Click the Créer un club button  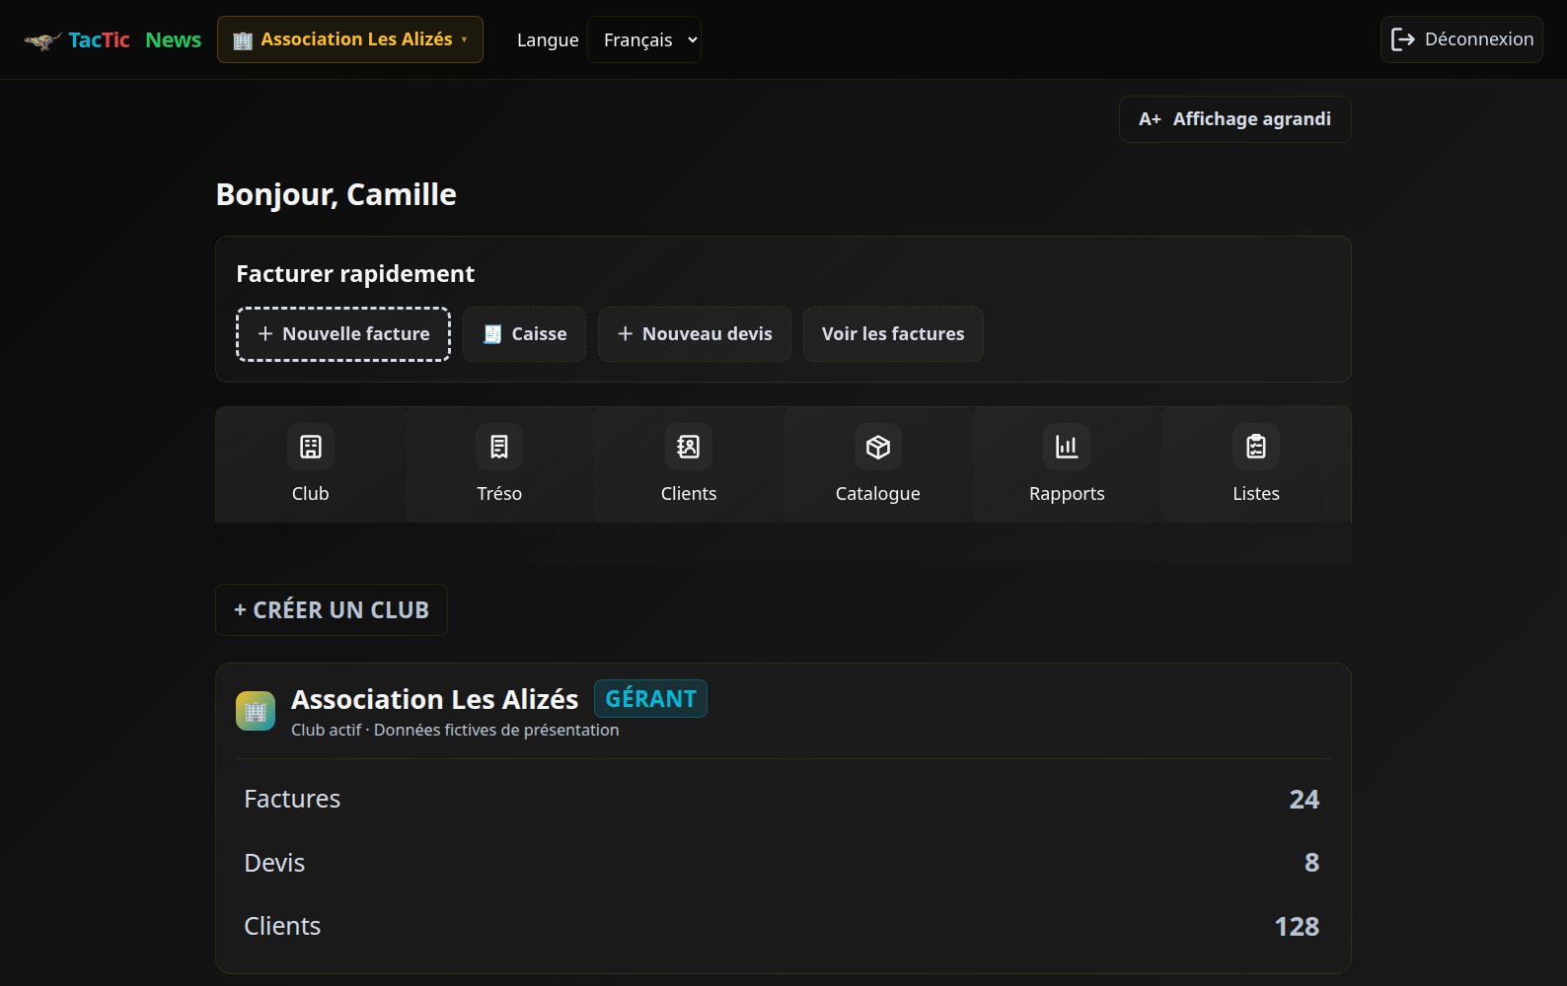(332, 610)
